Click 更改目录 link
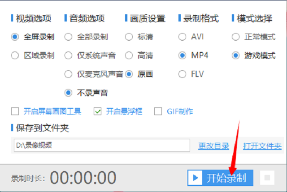This screenshot has height=192, width=287. click(x=213, y=146)
